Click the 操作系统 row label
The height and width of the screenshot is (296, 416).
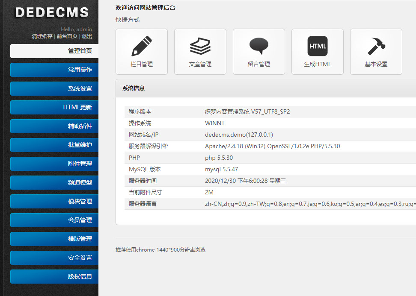click(140, 123)
